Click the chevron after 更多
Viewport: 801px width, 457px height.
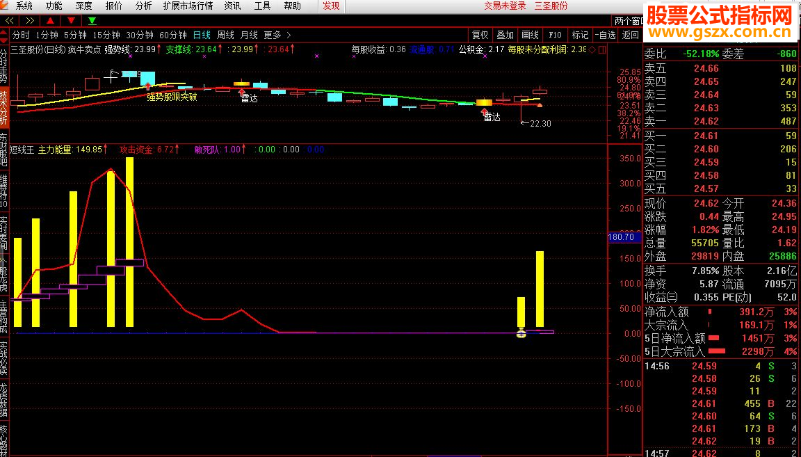pos(289,35)
